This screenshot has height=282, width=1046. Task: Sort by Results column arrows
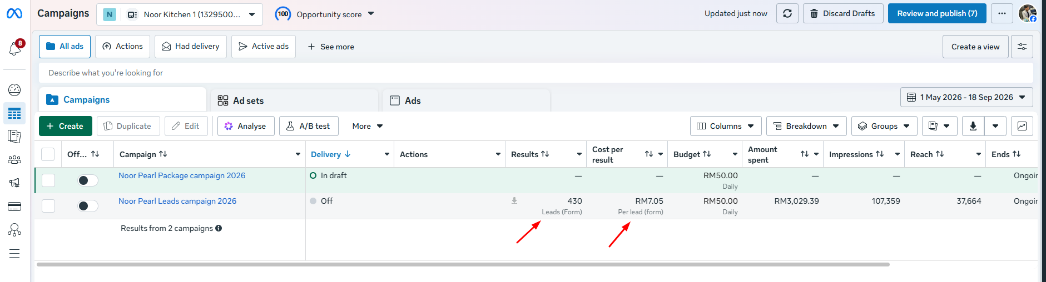tap(546, 154)
